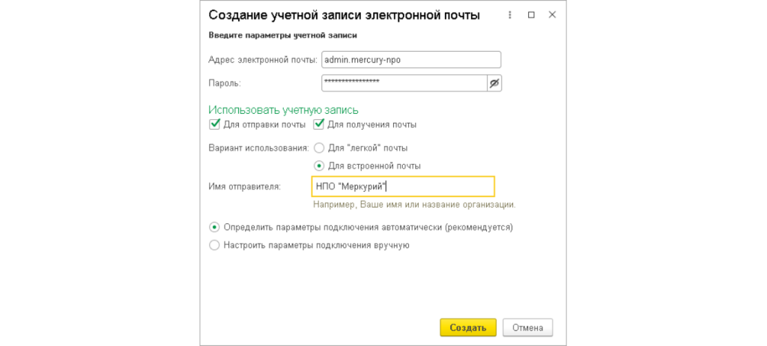Choose "Настроить параметры подключения вручную"
Viewport: 767px width, 346px height.
215,245
